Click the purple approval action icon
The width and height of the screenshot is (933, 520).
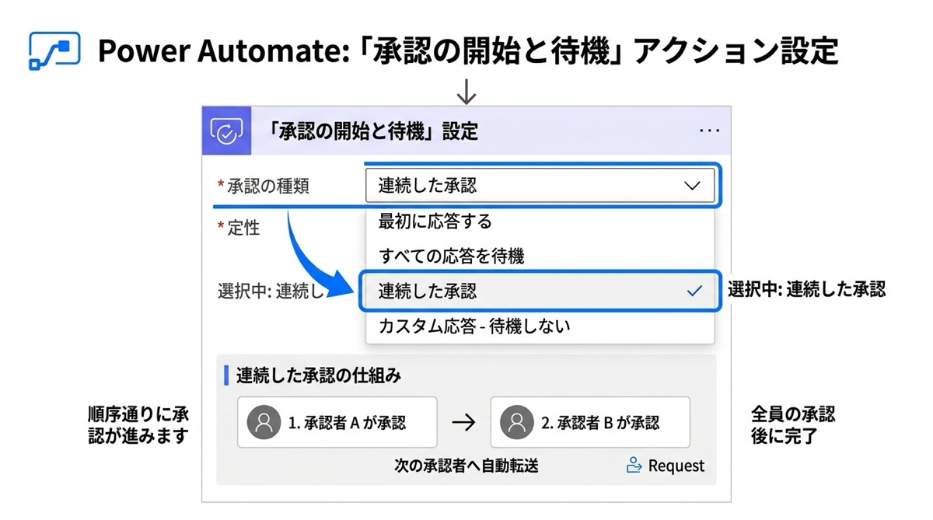click(x=226, y=131)
